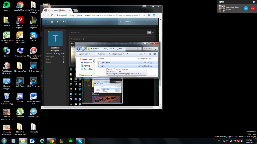Open Chrome three-dot menu
This screenshot has height=144, width=257.
click(159, 15)
